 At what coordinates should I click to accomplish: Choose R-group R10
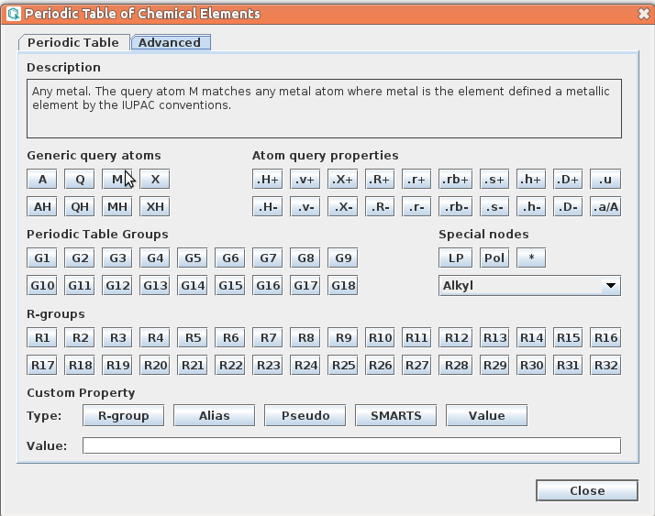pyautogui.click(x=380, y=338)
